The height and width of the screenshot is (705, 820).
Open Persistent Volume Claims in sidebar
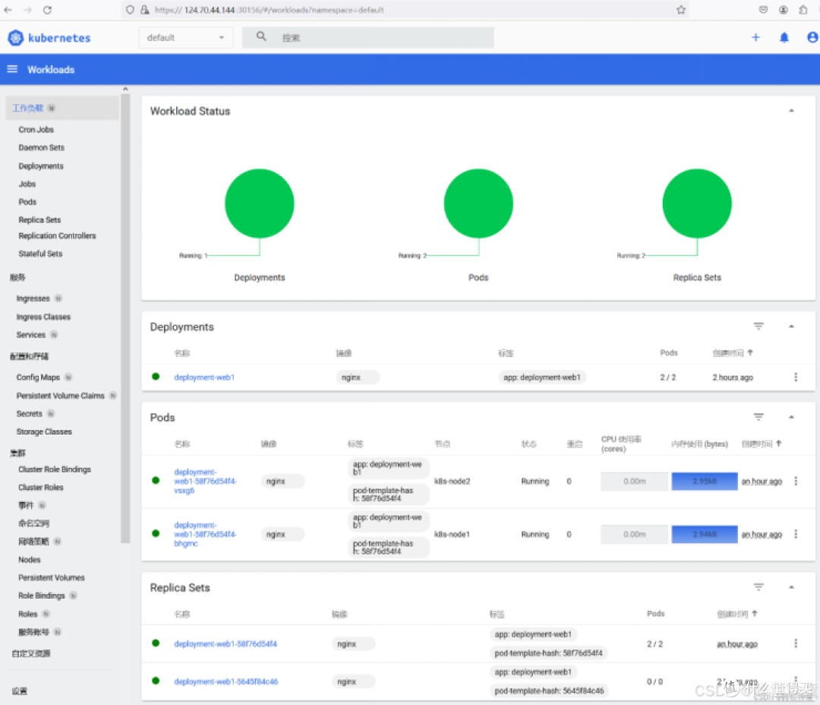[x=60, y=395]
